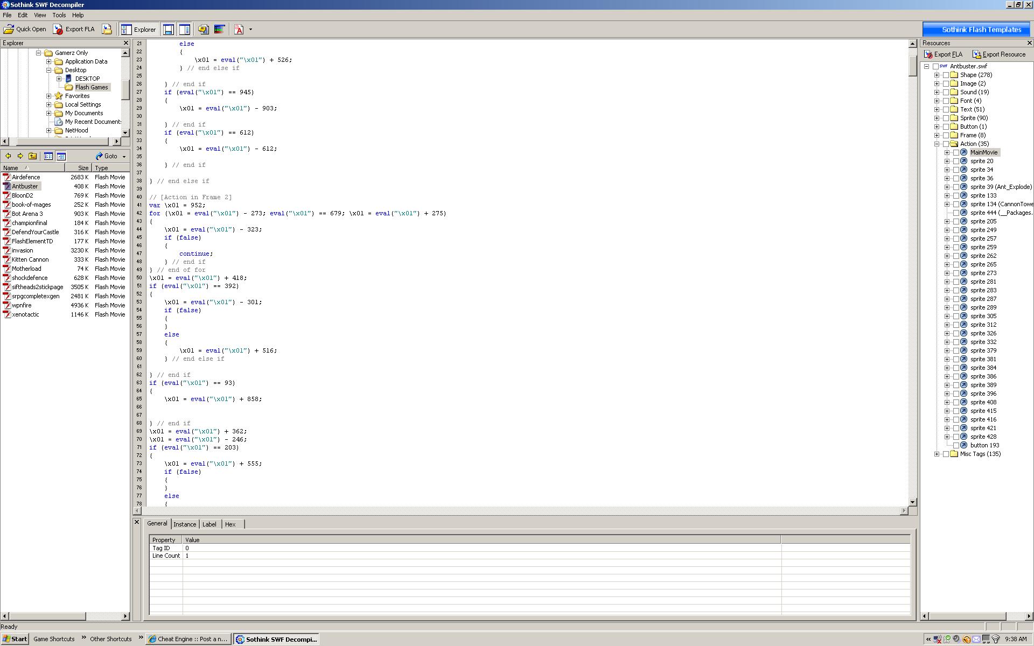Screen dimensions: 1034x646
Task: Select the horizontal split layout icon
Action: pos(169,29)
